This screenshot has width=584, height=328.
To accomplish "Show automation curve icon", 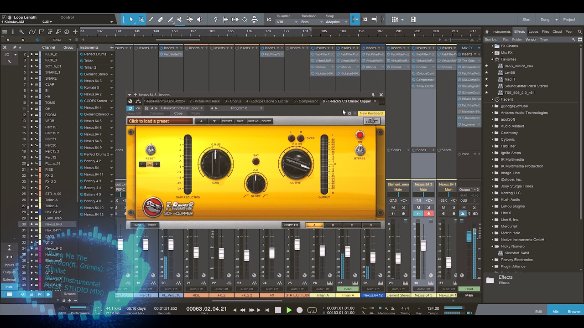I will [x=32, y=32].
